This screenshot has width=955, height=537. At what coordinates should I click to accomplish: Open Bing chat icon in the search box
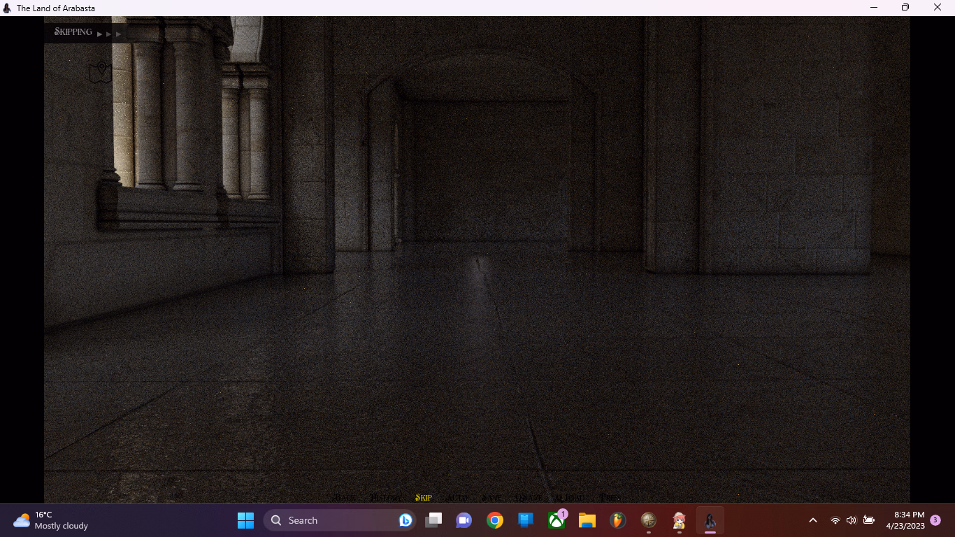[x=405, y=520]
